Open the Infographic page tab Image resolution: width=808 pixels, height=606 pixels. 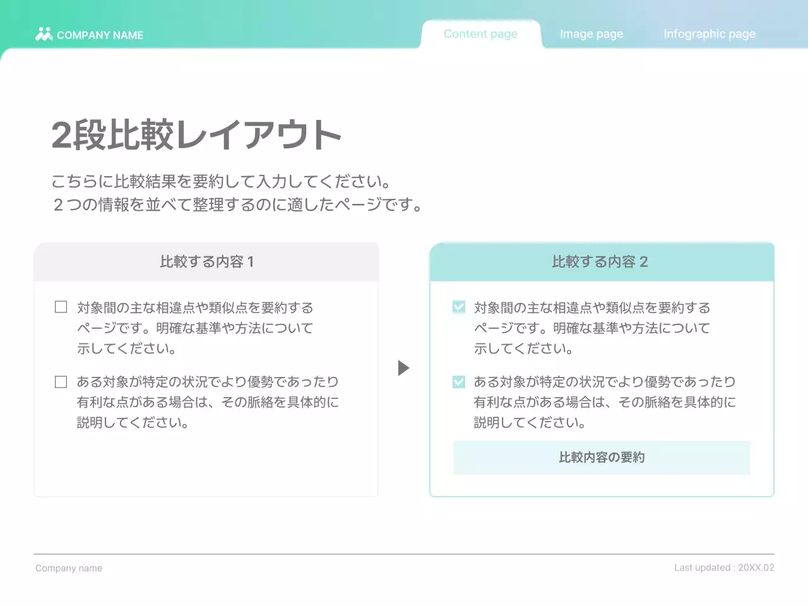tap(709, 33)
